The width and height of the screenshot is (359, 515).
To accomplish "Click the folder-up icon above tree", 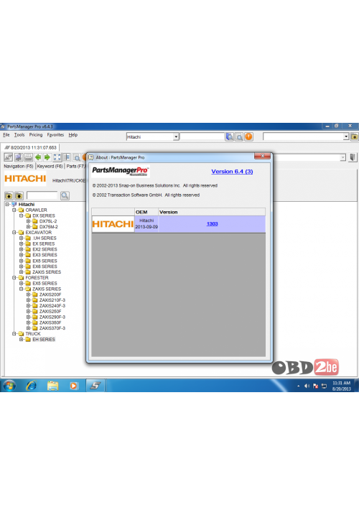I will (x=9, y=196).
